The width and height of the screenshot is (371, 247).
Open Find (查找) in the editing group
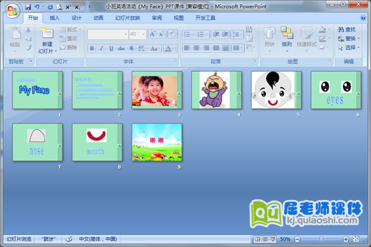(x=347, y=29)
